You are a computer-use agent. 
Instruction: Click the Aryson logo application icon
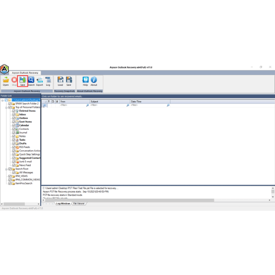point(4,69)
